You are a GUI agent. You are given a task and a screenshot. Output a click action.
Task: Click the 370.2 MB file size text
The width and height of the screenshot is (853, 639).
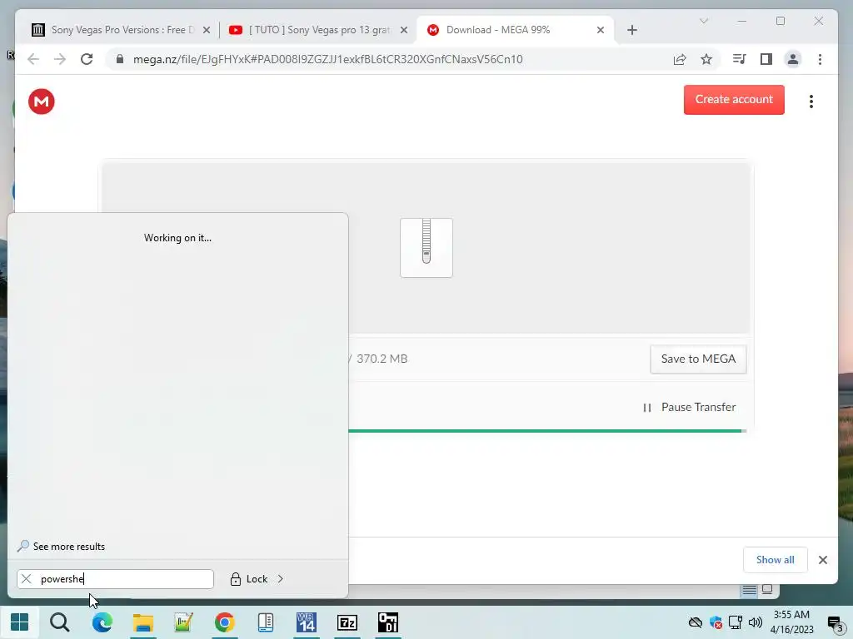382,359
